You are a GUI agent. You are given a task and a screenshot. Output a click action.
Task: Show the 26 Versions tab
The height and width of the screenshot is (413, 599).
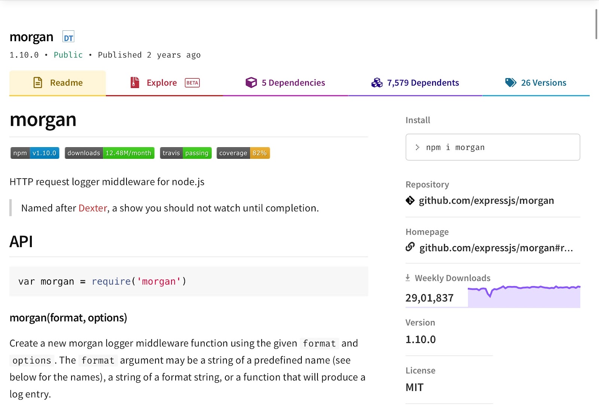[536, 83]
